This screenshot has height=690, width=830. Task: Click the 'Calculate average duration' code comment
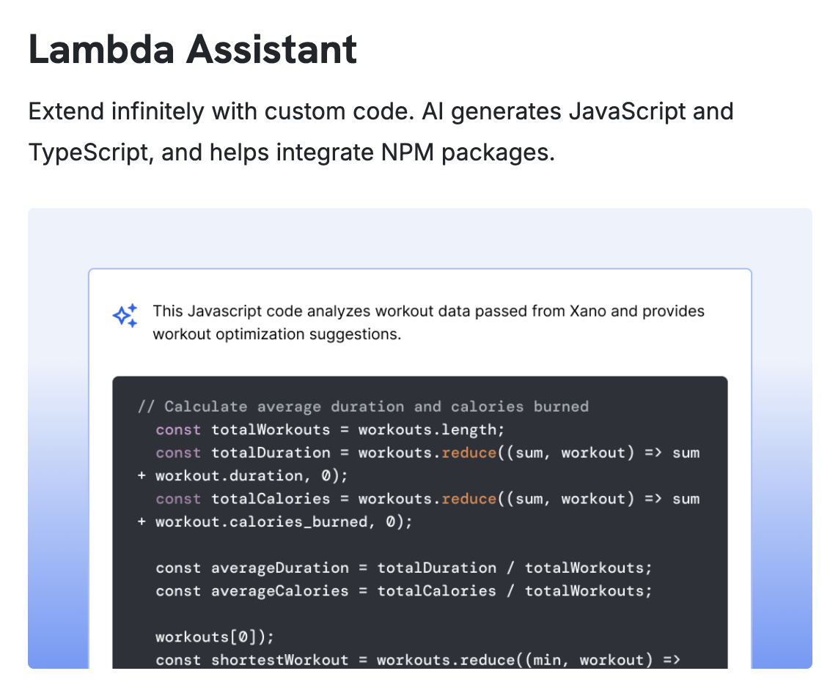click(x=363, y=407)
